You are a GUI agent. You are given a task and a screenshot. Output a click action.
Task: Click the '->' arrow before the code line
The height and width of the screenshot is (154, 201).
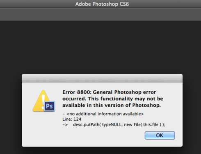(x=65, y=125)
